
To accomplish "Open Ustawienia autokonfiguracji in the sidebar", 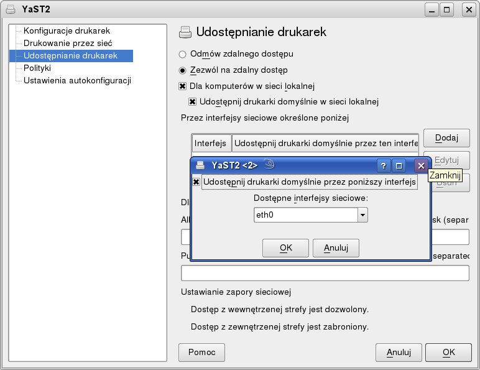I will (x=77, y=80).
